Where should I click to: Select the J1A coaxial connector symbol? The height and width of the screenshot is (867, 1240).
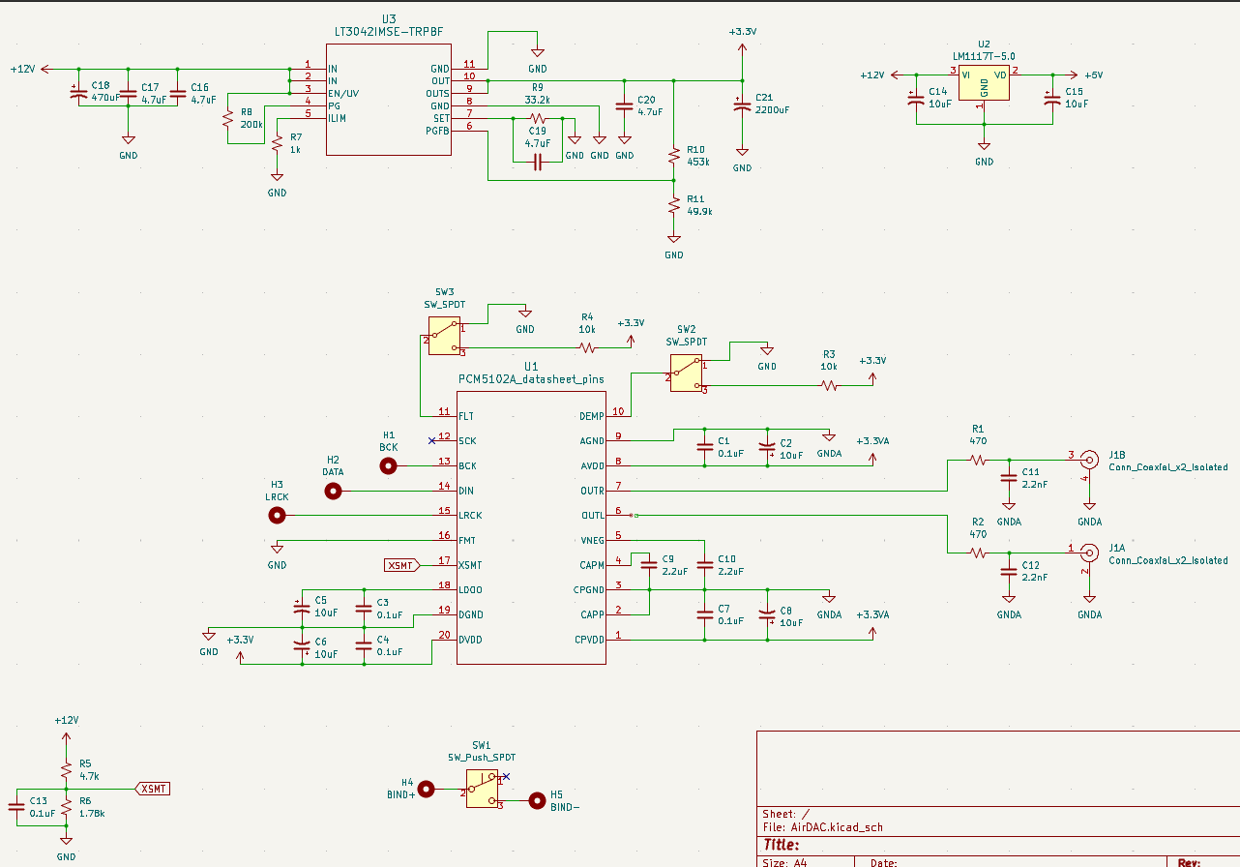point(1089,553)
